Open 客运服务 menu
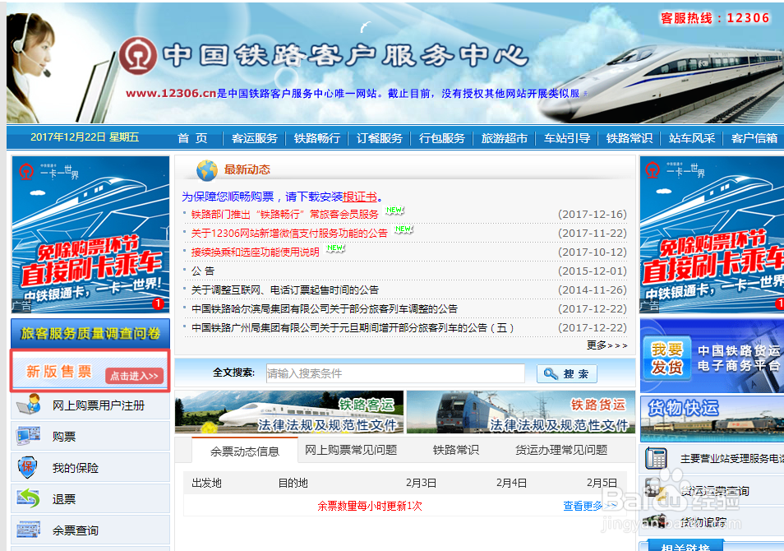The height and width of the screenshot is (551, 784). point(255,138)
